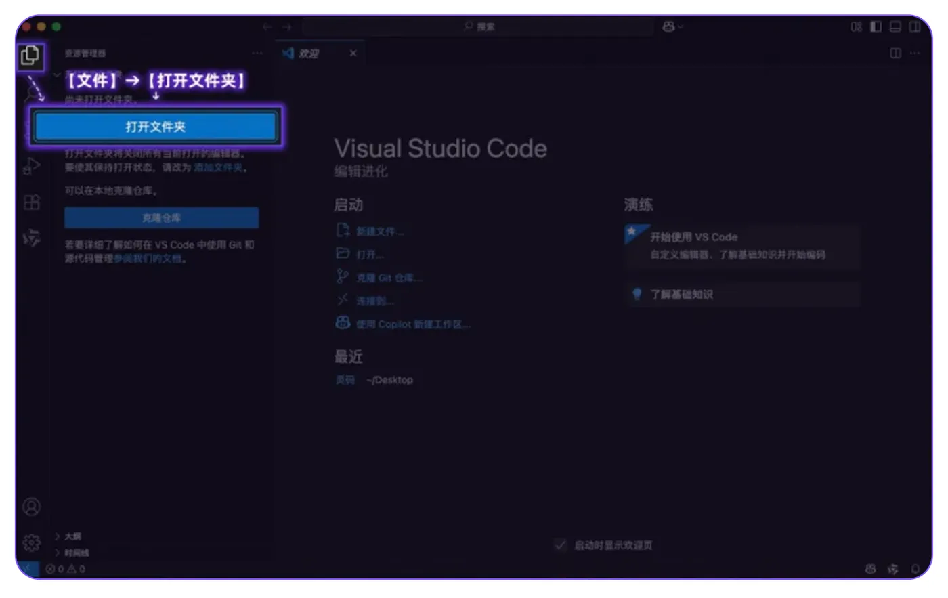Close the 欢迎 tab

353,53
